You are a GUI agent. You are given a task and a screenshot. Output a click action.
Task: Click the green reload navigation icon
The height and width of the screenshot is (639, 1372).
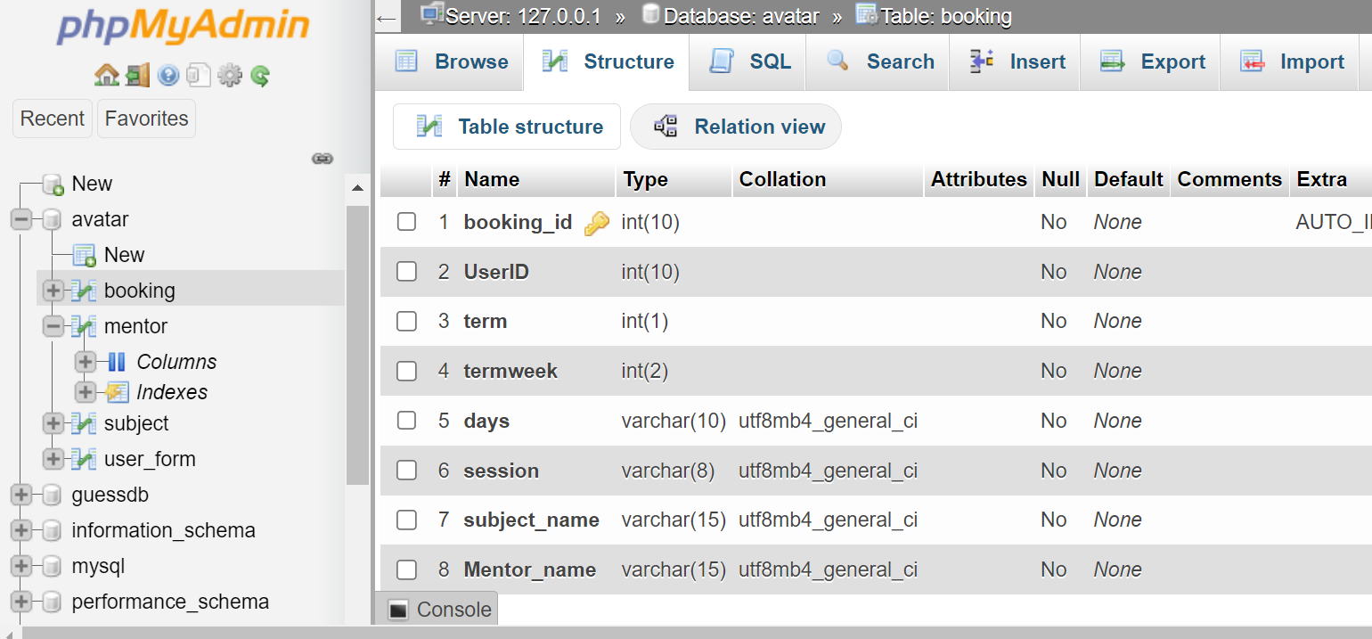(260, 76)
